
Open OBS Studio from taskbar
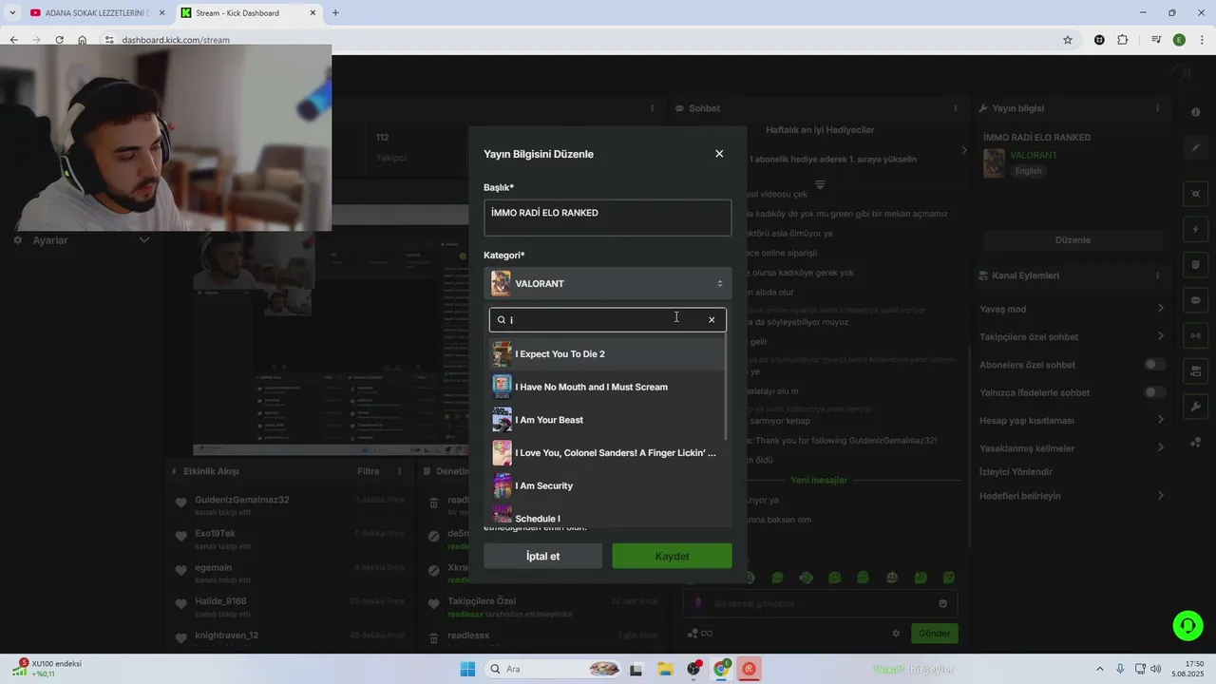[x=693, y=669]
